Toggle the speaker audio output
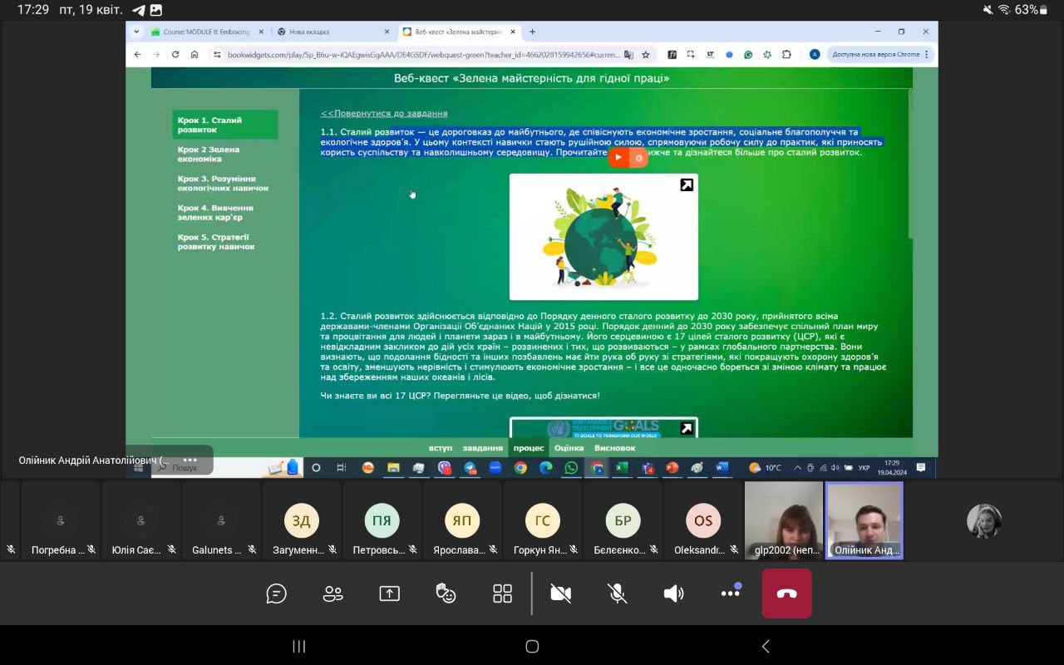Viewport: 1064px width, 665px height. point(673,594)
